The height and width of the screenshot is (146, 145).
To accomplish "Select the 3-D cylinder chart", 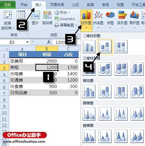I will pyautogui.click(x=137, y=91).
